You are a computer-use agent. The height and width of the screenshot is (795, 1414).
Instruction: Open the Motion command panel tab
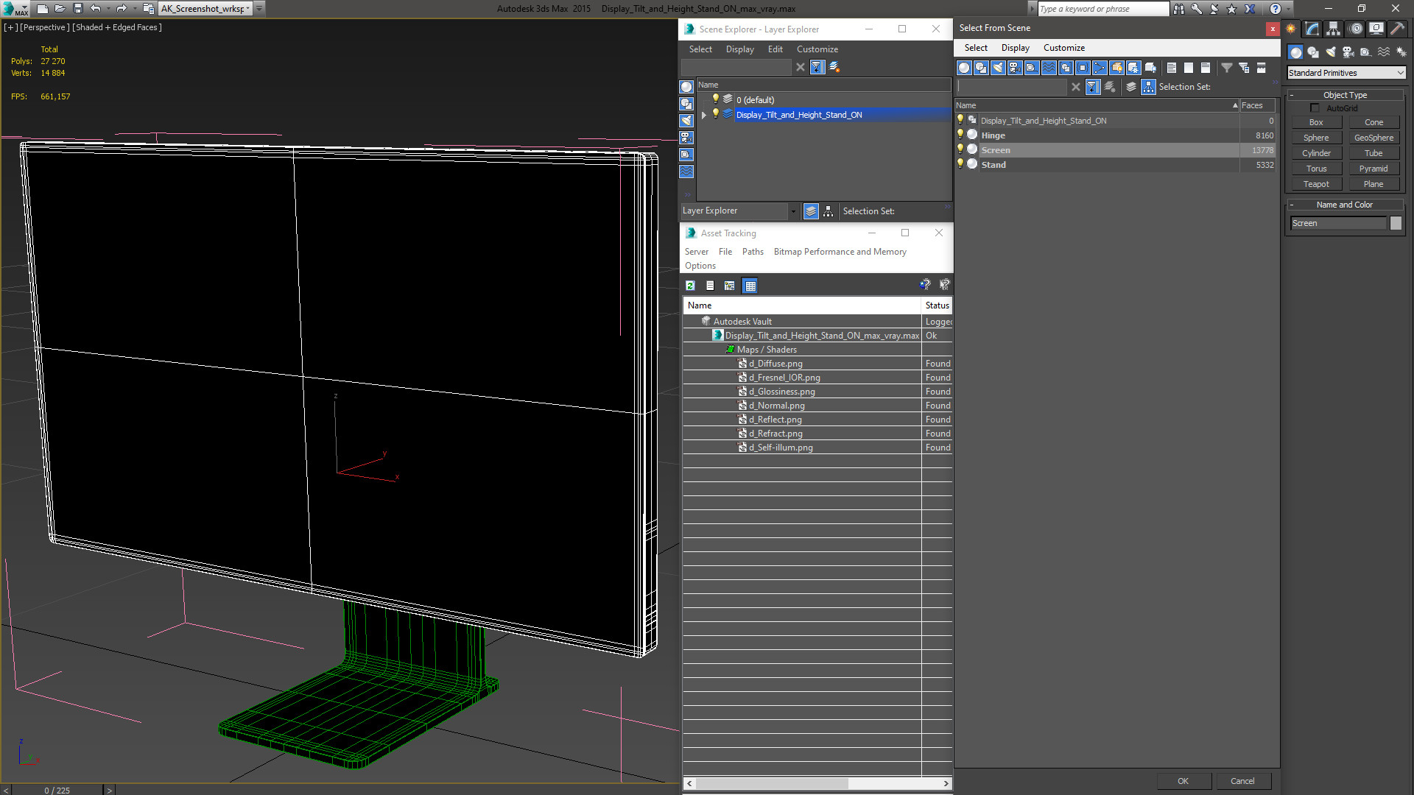(1355, 29)
